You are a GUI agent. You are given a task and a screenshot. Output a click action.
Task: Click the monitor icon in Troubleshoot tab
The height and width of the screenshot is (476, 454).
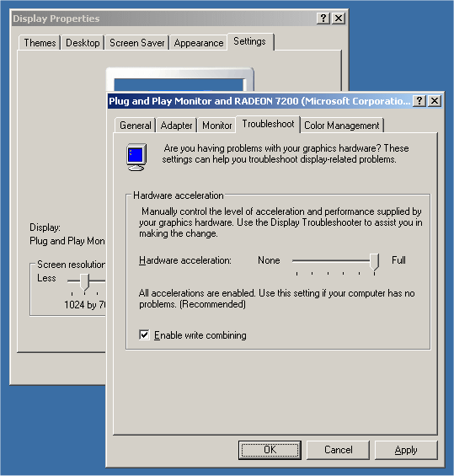coord(136,157)
